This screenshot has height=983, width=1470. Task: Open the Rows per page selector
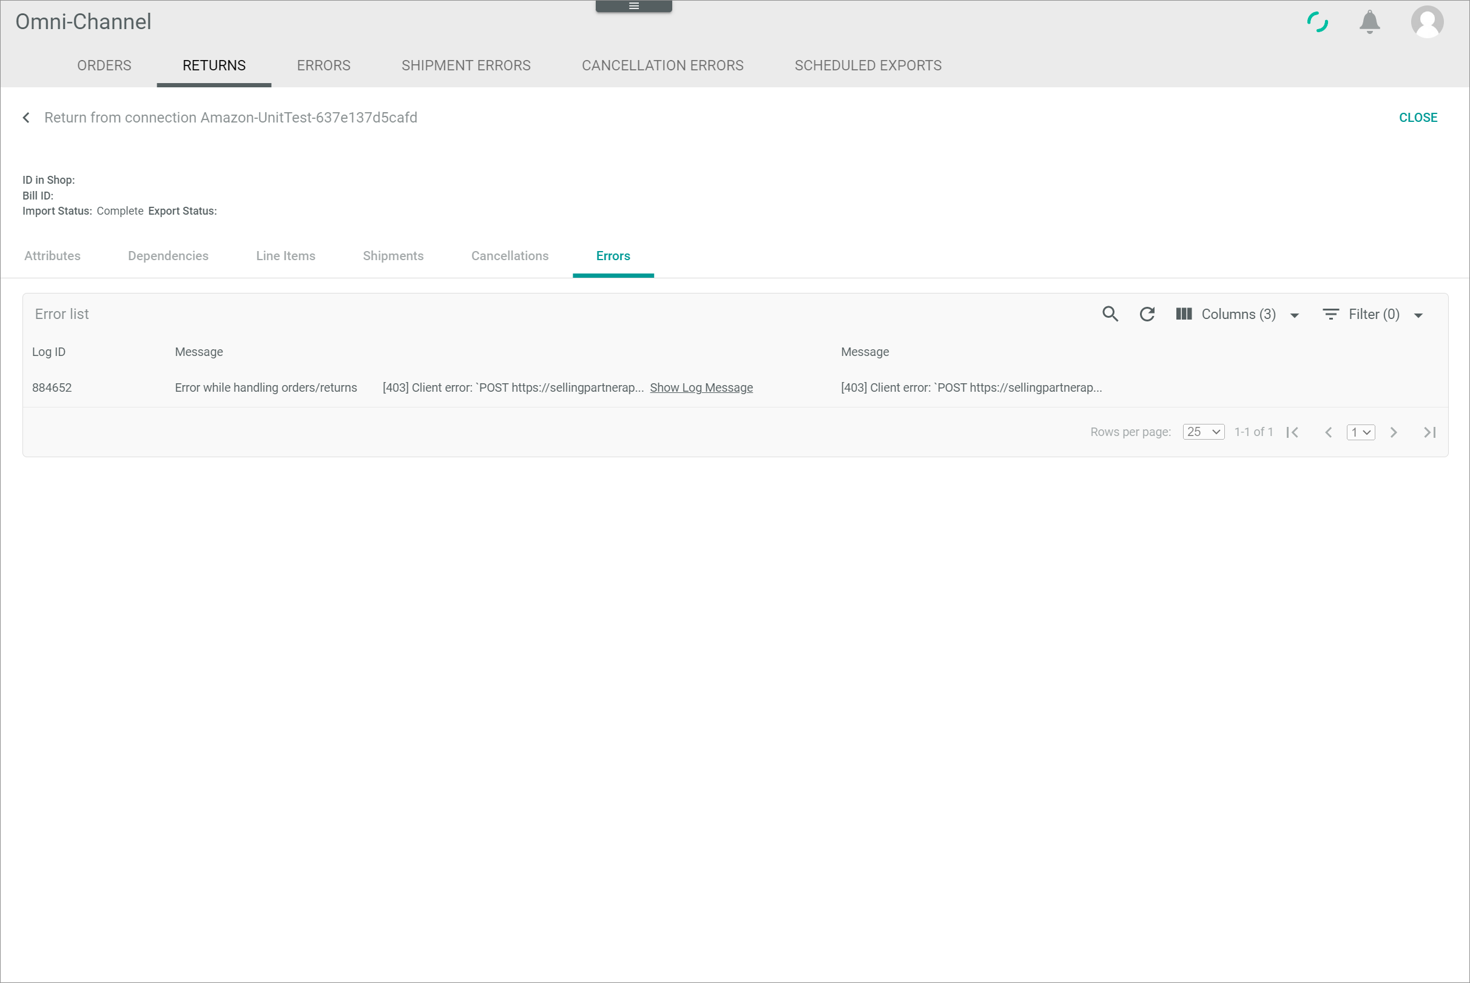pyautogui.click(x=1203, y=432)
